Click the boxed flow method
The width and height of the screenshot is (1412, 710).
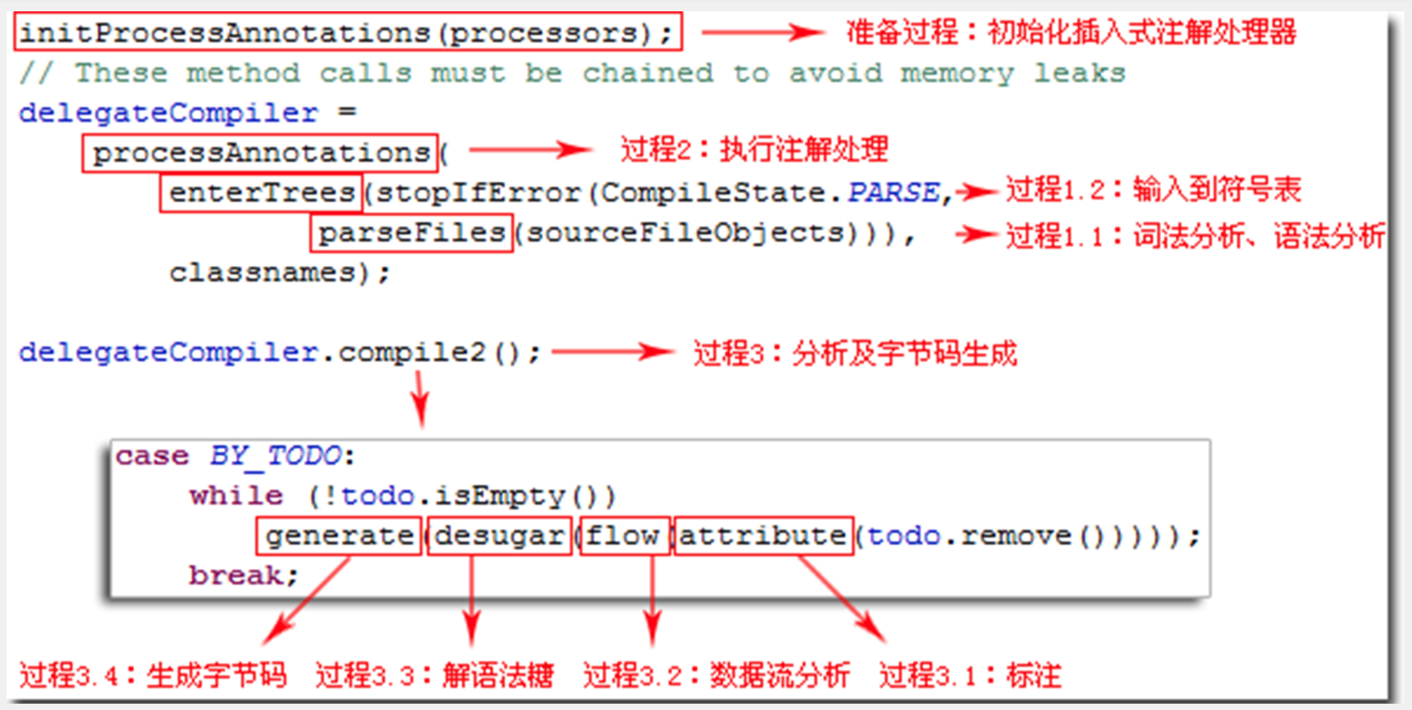[625, 535]
